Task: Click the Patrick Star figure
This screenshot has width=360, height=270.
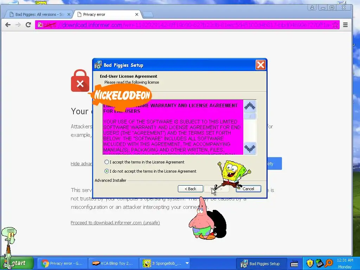Action: pyautogui.click(x=201, y=218)
